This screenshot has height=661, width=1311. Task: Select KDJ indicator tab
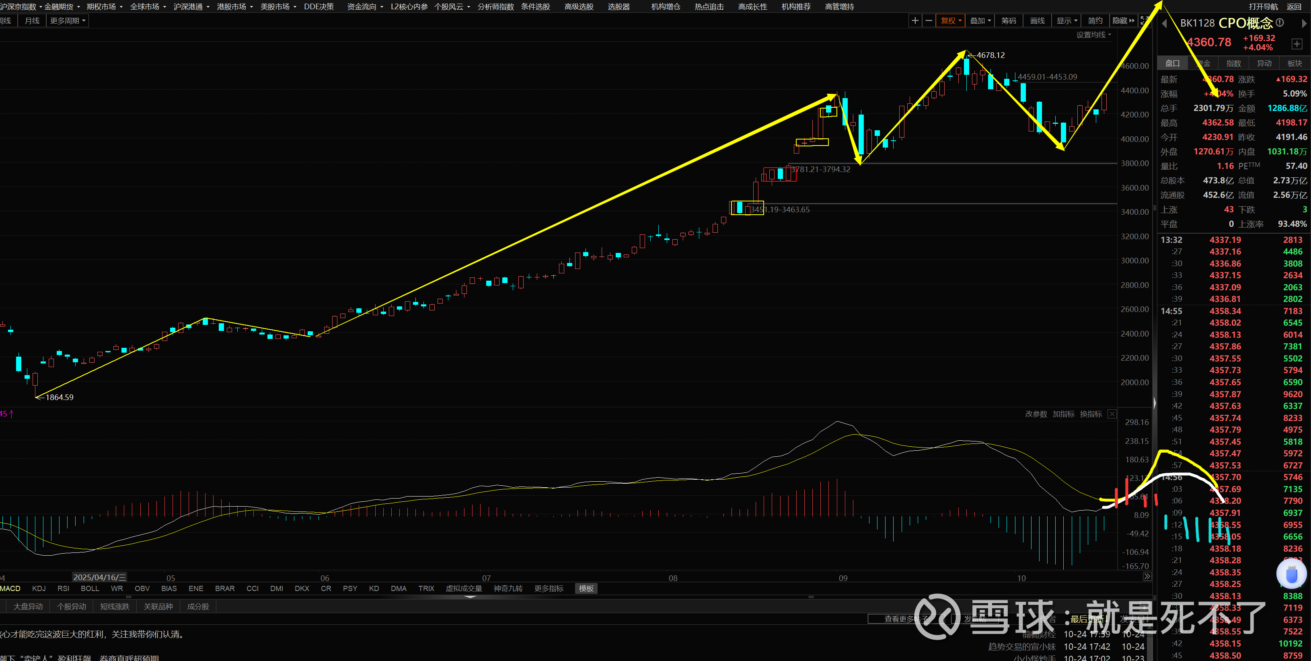pos(39,589)
